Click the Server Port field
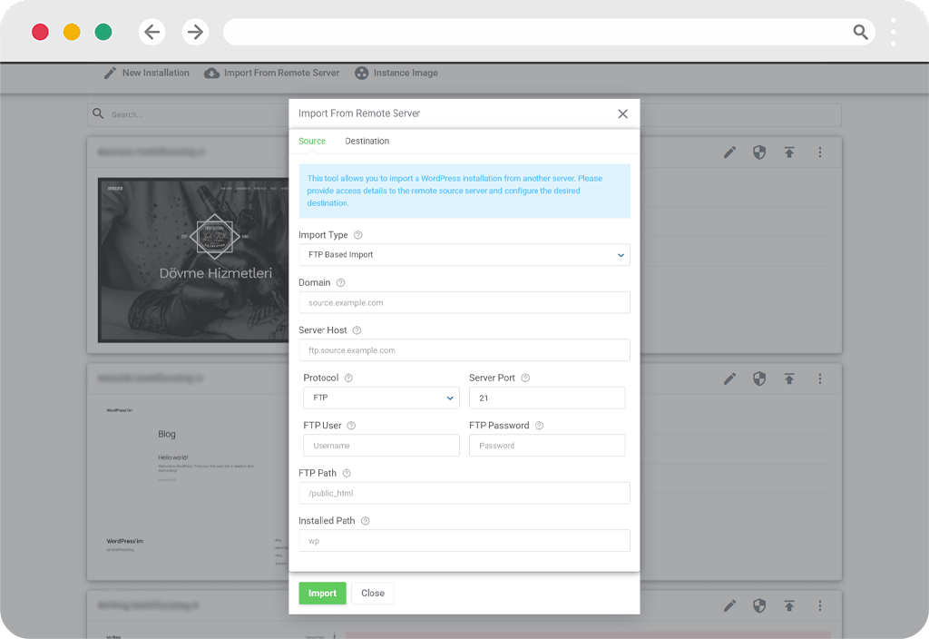The height and width of the screenshot is (639, 929). click(547, 398)
